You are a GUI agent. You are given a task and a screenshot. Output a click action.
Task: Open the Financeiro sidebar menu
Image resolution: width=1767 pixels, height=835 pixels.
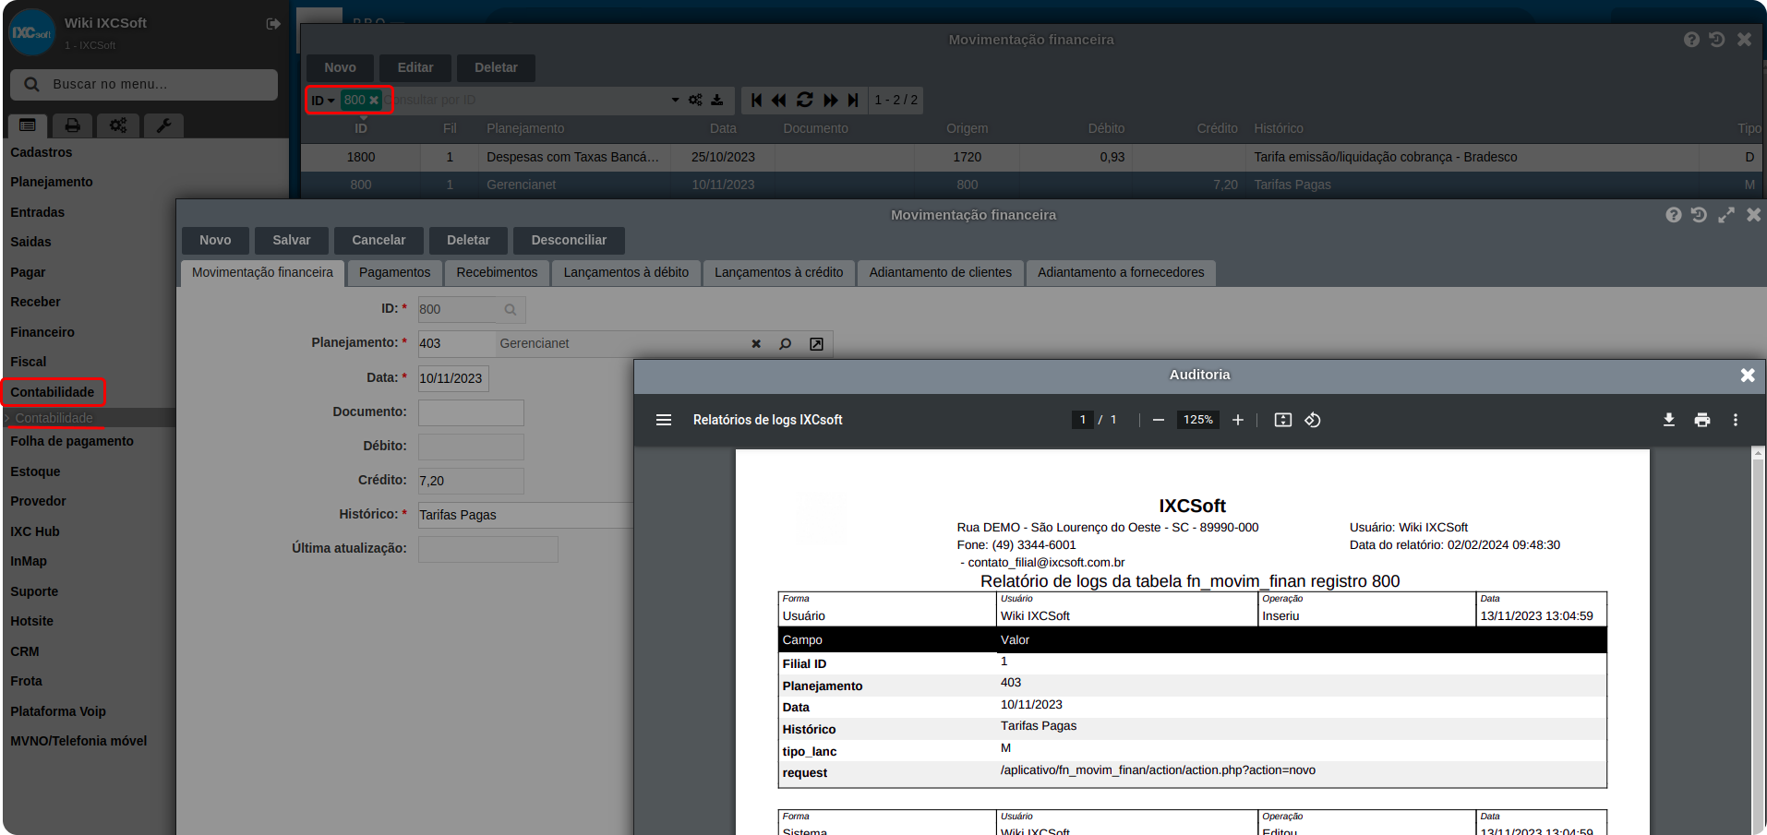42,332
